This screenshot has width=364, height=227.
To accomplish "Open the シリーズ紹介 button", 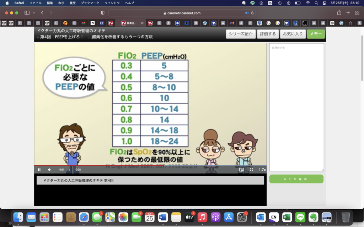I will click(241, 34).
